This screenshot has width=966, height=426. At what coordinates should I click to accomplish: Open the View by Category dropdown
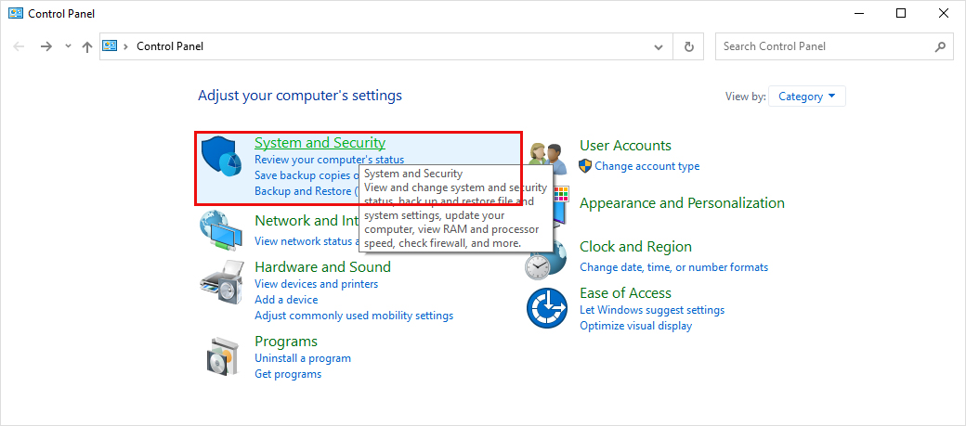(x=807, y=96)
